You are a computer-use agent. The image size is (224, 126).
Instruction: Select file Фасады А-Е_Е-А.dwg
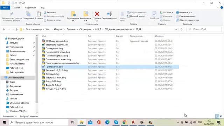coord(56,89)
